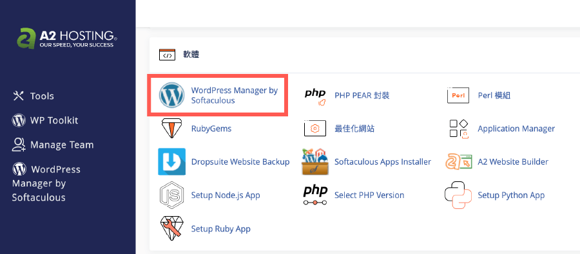The height and width of the screenshot is (254, 580).
Task: Click WordPress Manager large WordPress icon
Action: [x=171, y=95]
